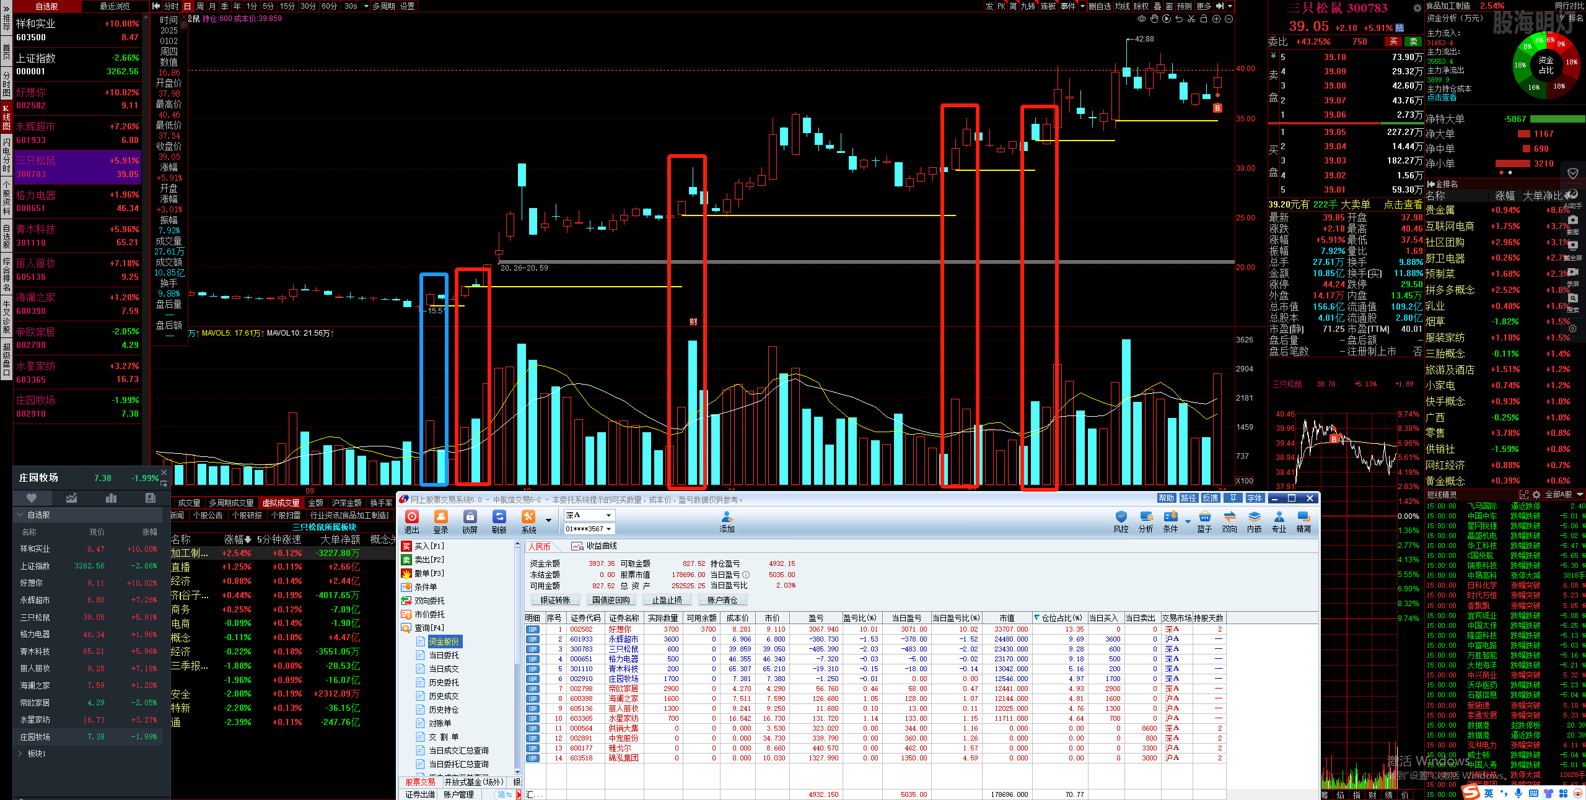This screenshot has height=800, width=1586.
Task: Click bar chart icon in watchlist popup
Action: tap(111, 498)
